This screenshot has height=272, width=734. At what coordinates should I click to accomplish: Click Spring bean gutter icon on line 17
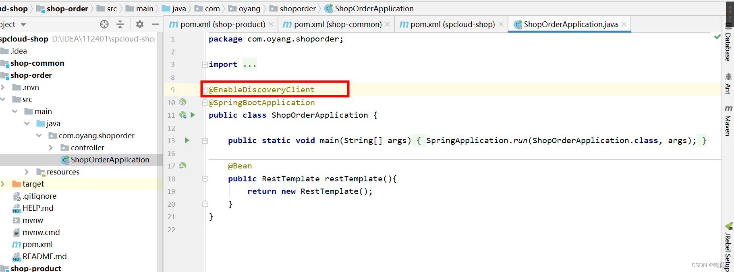tap(183, 166)
